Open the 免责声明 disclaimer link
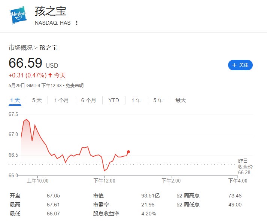267x224 pixels. tap(75, 85)
